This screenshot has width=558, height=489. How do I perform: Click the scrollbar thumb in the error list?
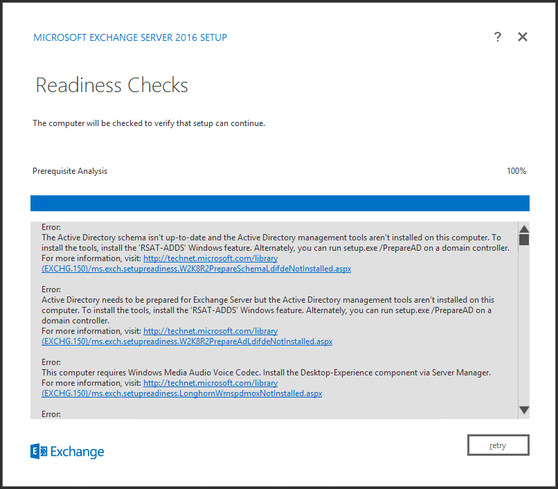point(524,240)
